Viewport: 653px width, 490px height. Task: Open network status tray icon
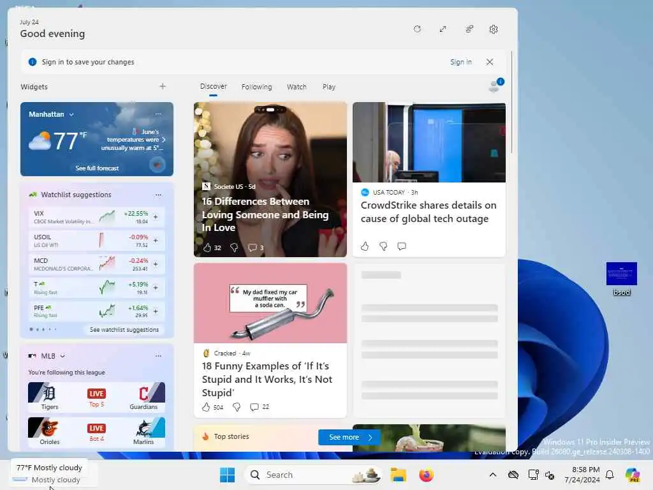[x=533, y=475]
